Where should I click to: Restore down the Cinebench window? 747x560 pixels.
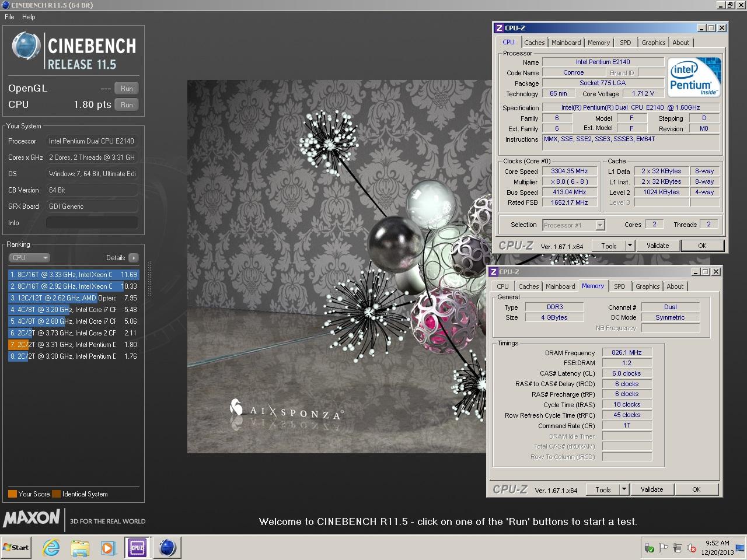pos(729,5)
